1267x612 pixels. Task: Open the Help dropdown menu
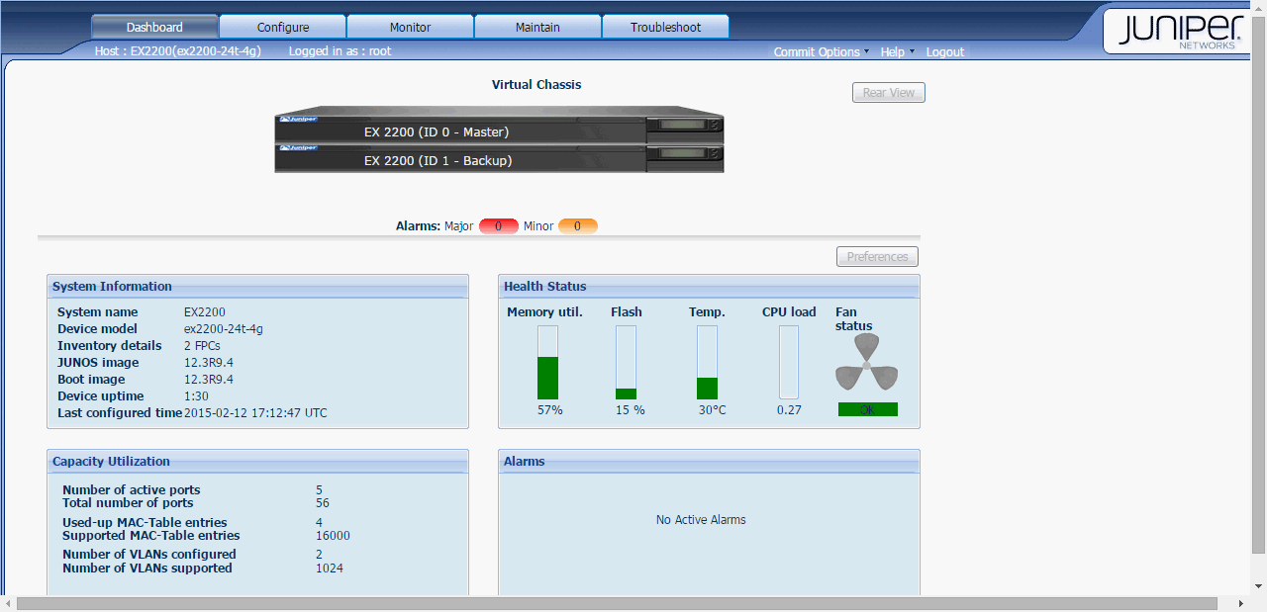tap(897, 52)
